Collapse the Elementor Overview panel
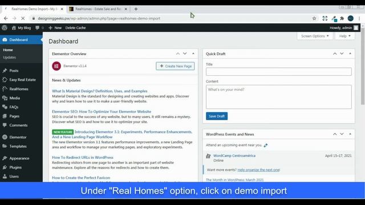The width and height of the screenshot is (365, 205). point(193,54)
